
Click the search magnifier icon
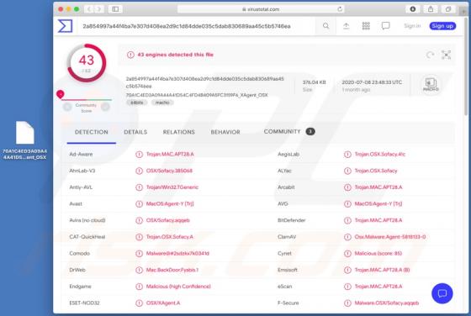[325, 26]
